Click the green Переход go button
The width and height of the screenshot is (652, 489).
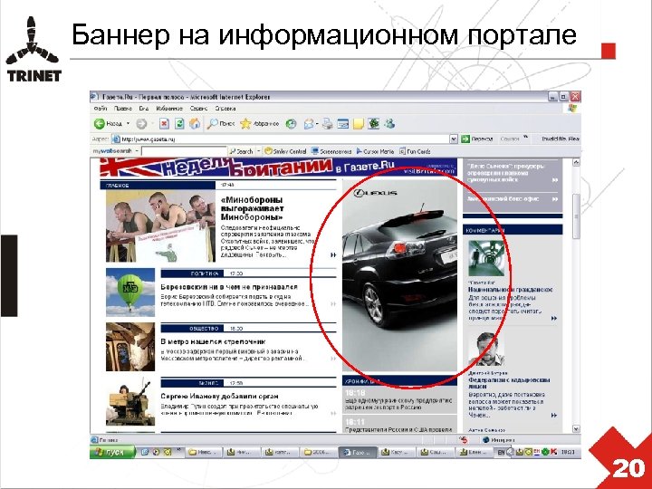pyautogui.click(x=477, y=139)
